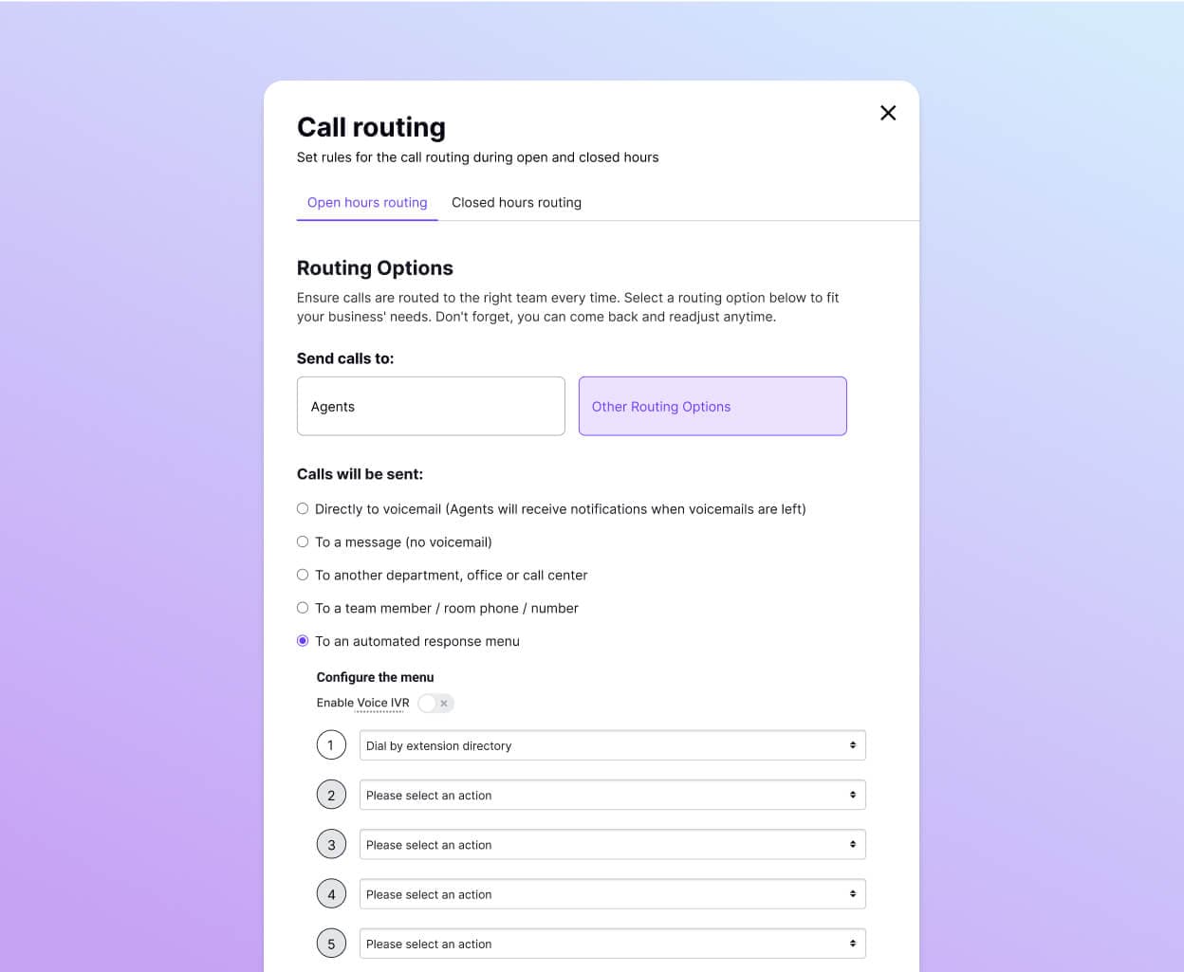This screenshot has width=1184, height=972.
Task: Select "To a message (no voicemail)" option
Action: (x=302, y=541)
